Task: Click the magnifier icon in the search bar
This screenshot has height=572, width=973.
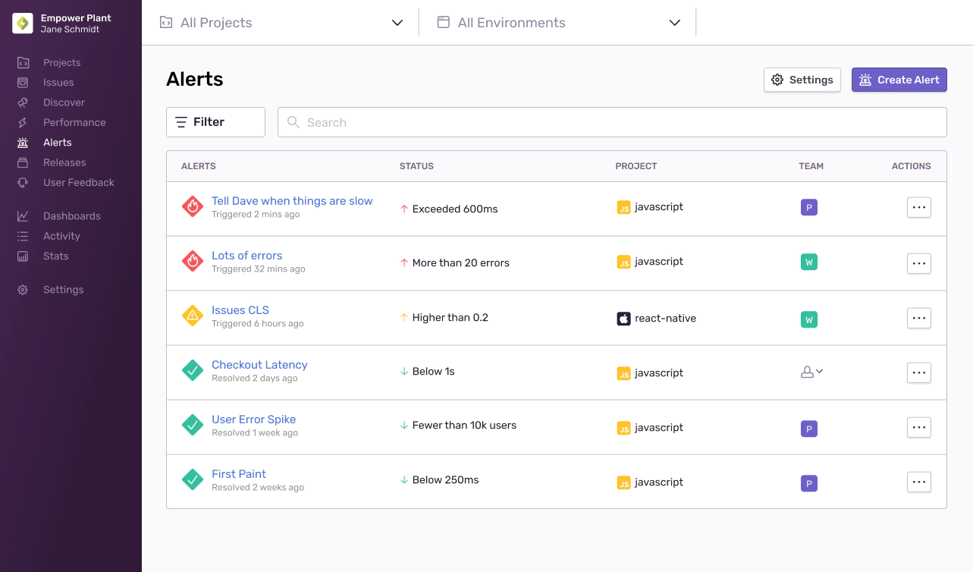Action: coord(293,122)
